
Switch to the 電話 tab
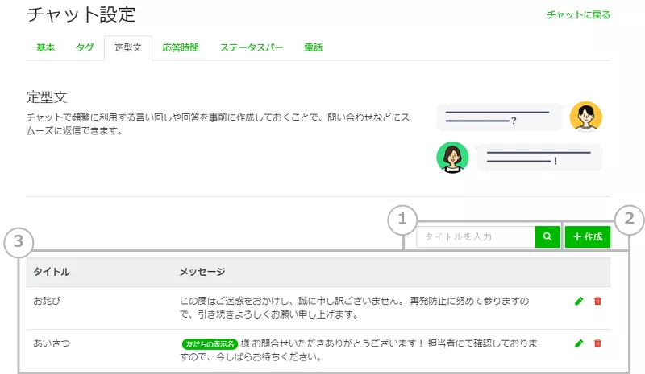pos(313,48)
